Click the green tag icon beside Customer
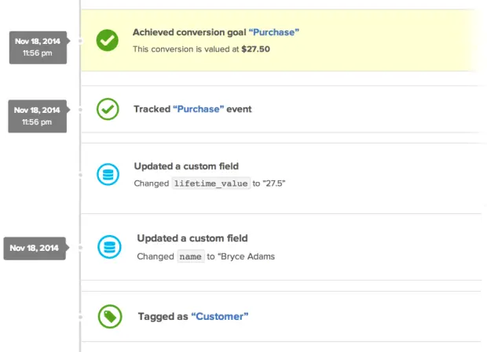487x352 pixels. 109,317
